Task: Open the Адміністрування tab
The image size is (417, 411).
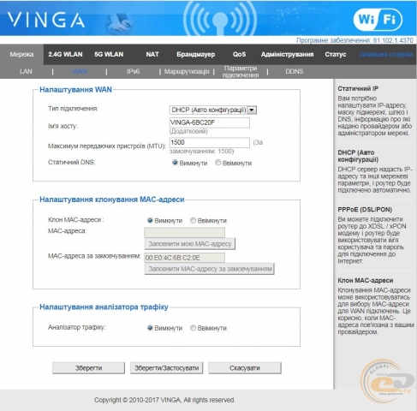Action: tap(287, 54)
